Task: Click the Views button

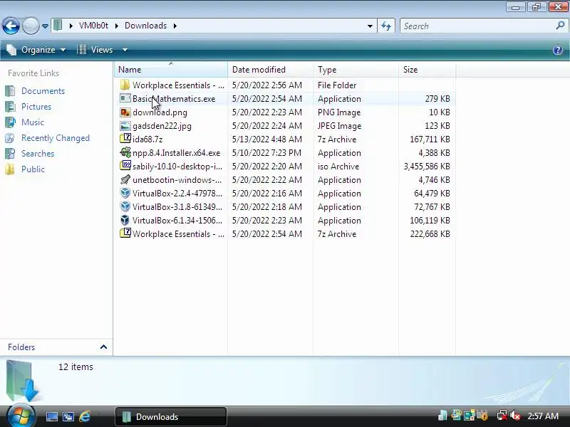Action: (95, 50)
